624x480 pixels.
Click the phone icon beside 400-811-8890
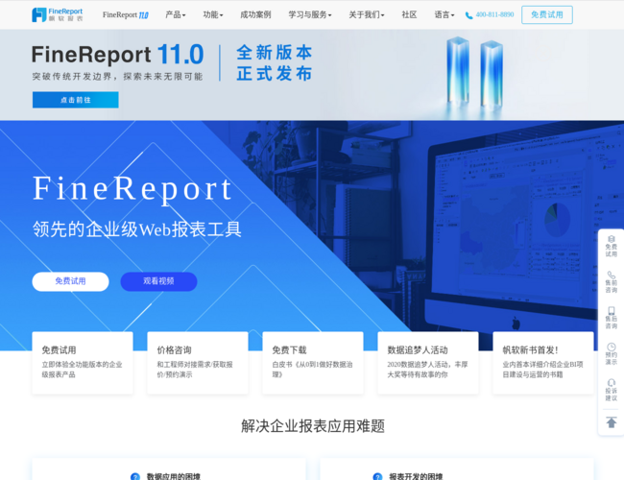(x=469, y=15)
